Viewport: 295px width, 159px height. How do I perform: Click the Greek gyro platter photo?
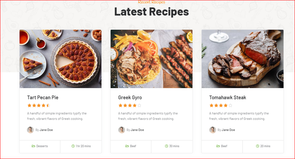pos(151,59)
